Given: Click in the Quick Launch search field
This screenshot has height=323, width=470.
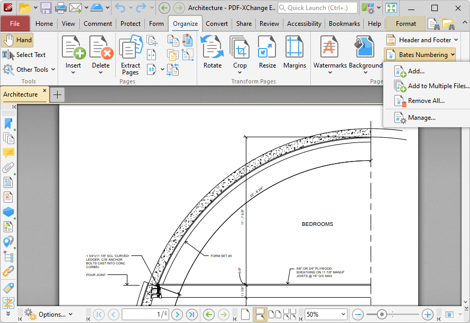Looking at the screenshot, I should point(318,8).
